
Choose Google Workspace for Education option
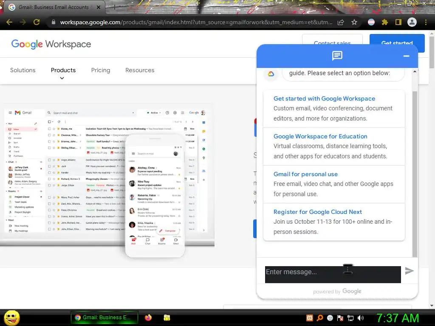[x=334, y=146]
